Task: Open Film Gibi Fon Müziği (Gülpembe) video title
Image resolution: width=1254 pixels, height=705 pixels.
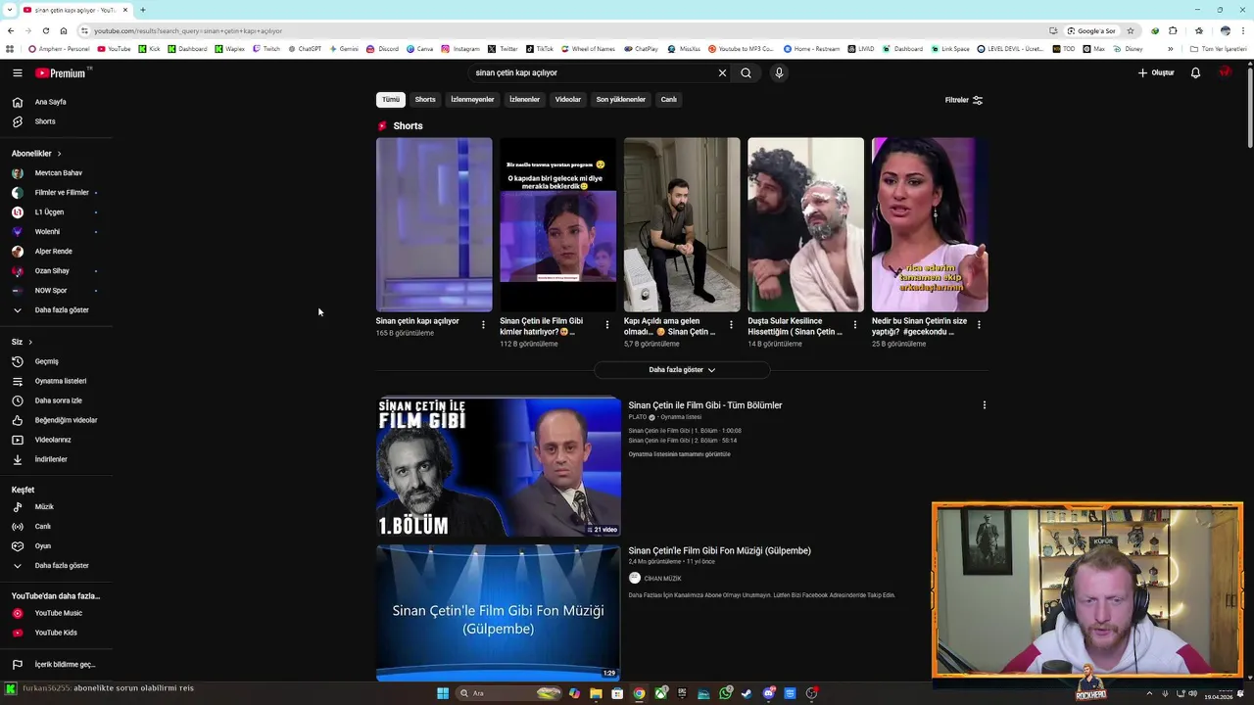Action: 719,550
